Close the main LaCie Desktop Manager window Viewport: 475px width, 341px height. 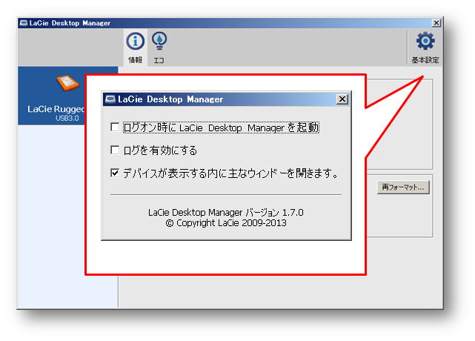click(436, 23)
